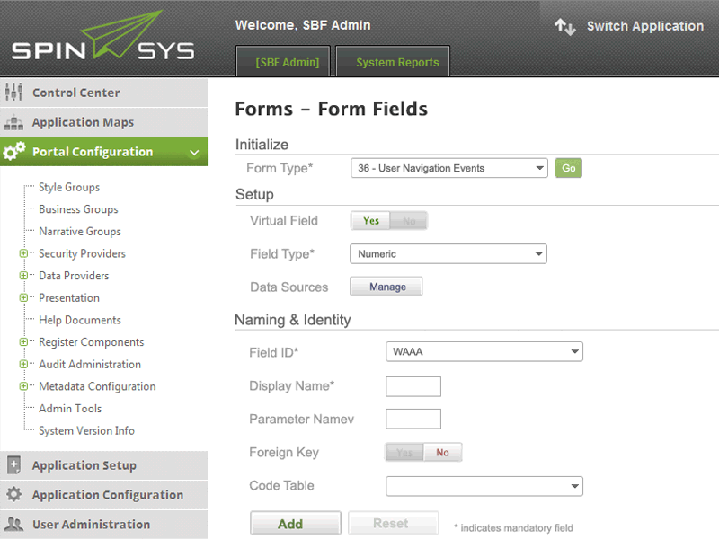Viewport: 719px width, 539px height.
Task: Click Manage next to Data Sources
Action: [x=386, y=286]
